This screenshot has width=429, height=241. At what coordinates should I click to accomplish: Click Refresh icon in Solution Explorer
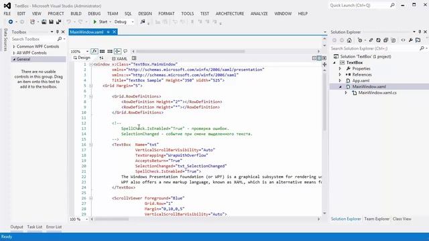click(378, 40)
